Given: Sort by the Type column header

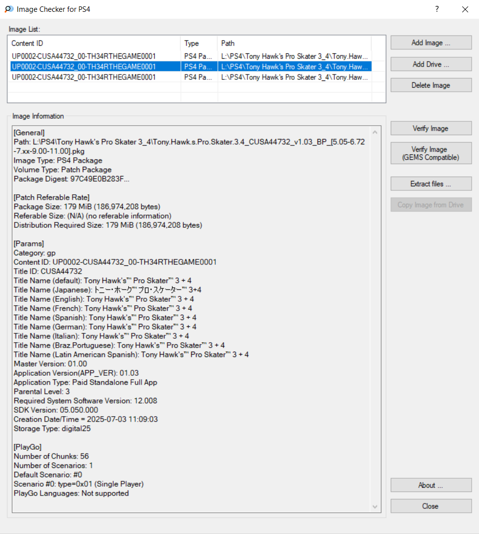Looking at the screenshot, I should click(x=199, y=43).
